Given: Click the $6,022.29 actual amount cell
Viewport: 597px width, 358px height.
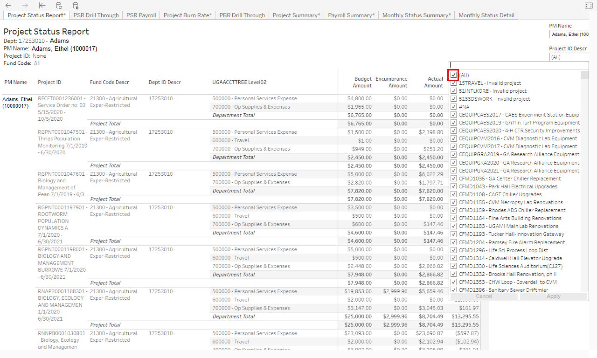Looking at the screenshot, I should pyautogui.click(x=431, y=174).
